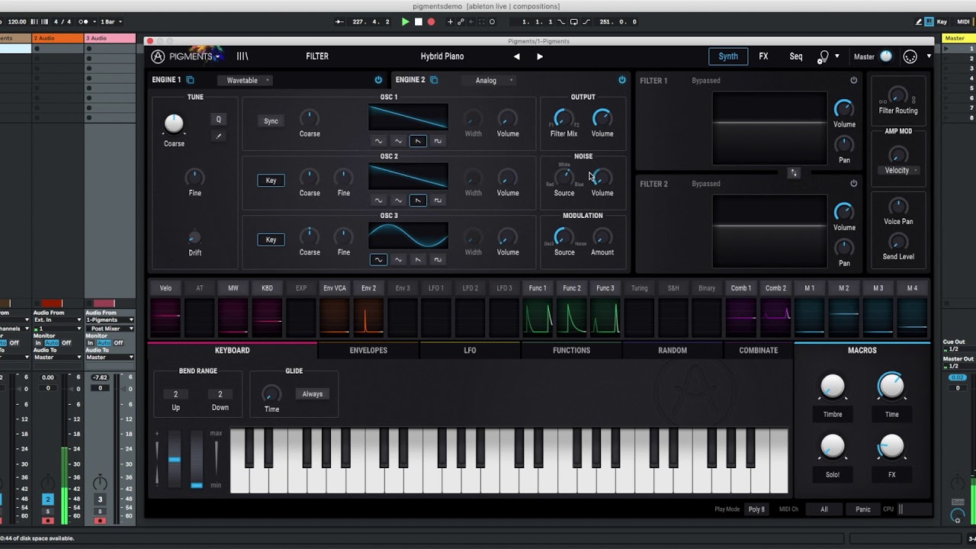Open Glide mode Always dropdown

point(313,394)
